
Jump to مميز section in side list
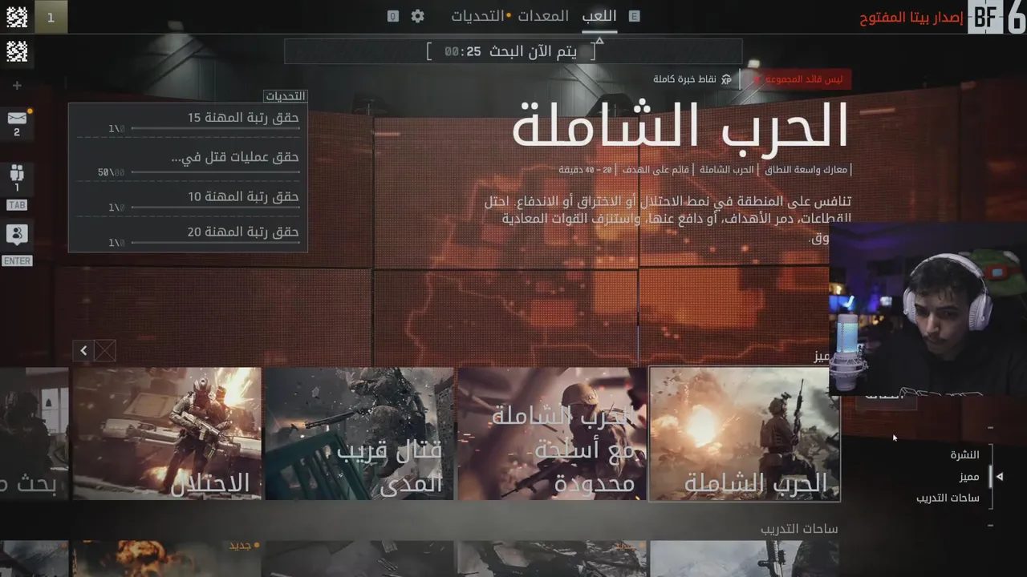click(x=969, y=476)
